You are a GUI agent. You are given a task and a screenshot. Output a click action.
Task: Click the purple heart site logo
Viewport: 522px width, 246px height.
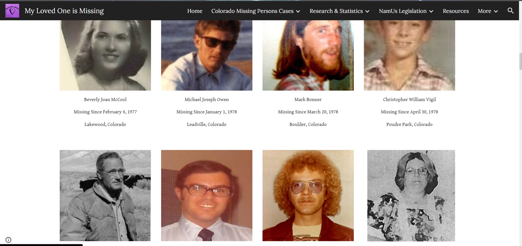(12, 11)
